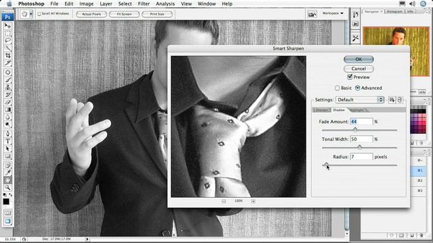
Task: Zoom out the Smart Sharpen preview
Action: [x=224, y=201]
